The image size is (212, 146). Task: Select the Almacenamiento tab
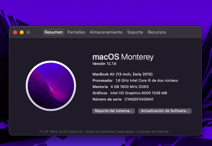106,32
